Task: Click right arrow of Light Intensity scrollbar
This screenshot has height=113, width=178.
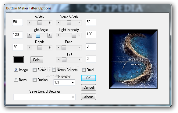Action: (79, 35)
